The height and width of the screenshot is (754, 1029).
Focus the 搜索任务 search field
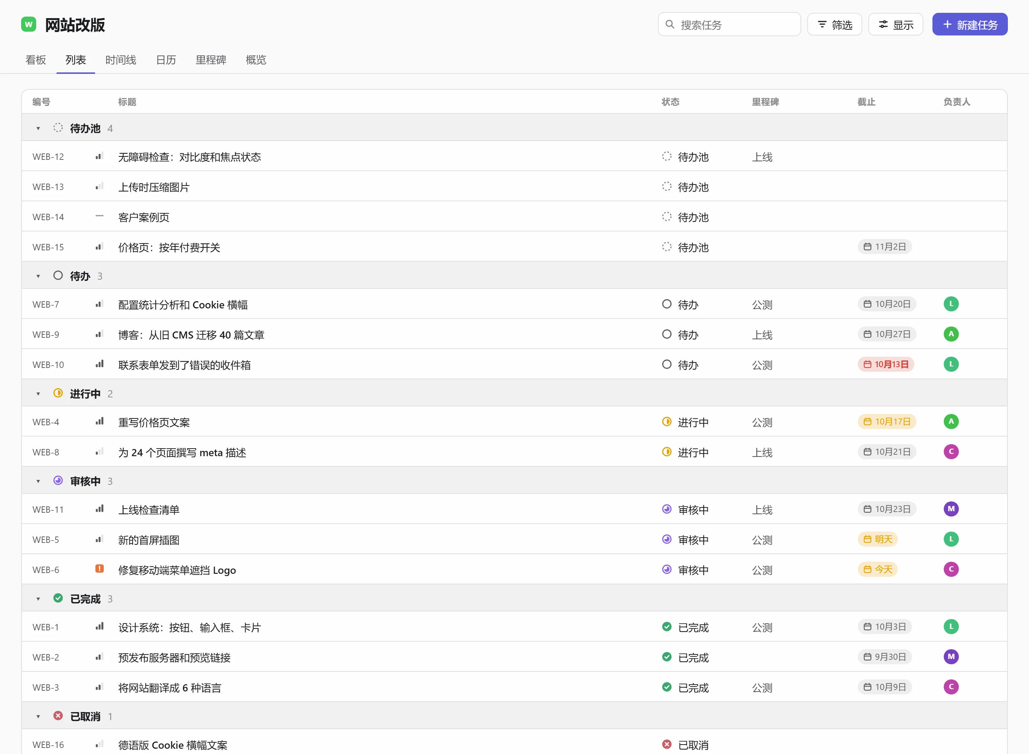729,25
